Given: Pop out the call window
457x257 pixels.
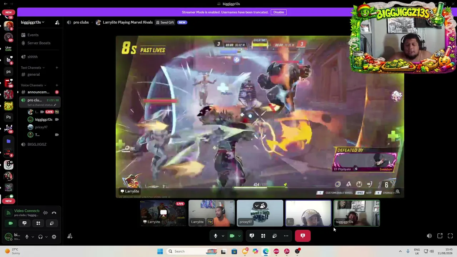Looking at the screenshot, I should pyautogui.click(x=440, y=236).
